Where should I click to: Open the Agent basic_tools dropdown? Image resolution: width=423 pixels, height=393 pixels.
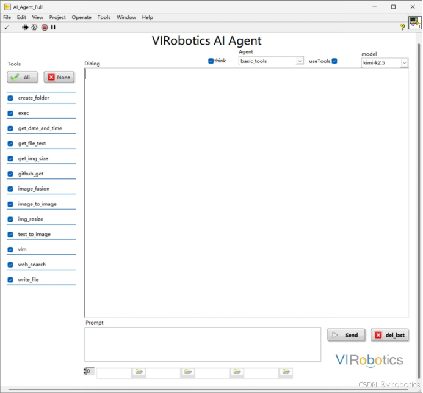pyautogui.click(x=300, y=61)
